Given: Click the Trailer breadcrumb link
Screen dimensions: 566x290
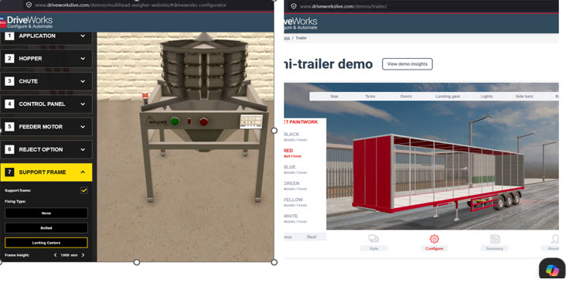Looking at the screenshot, I should click(301, 38).
